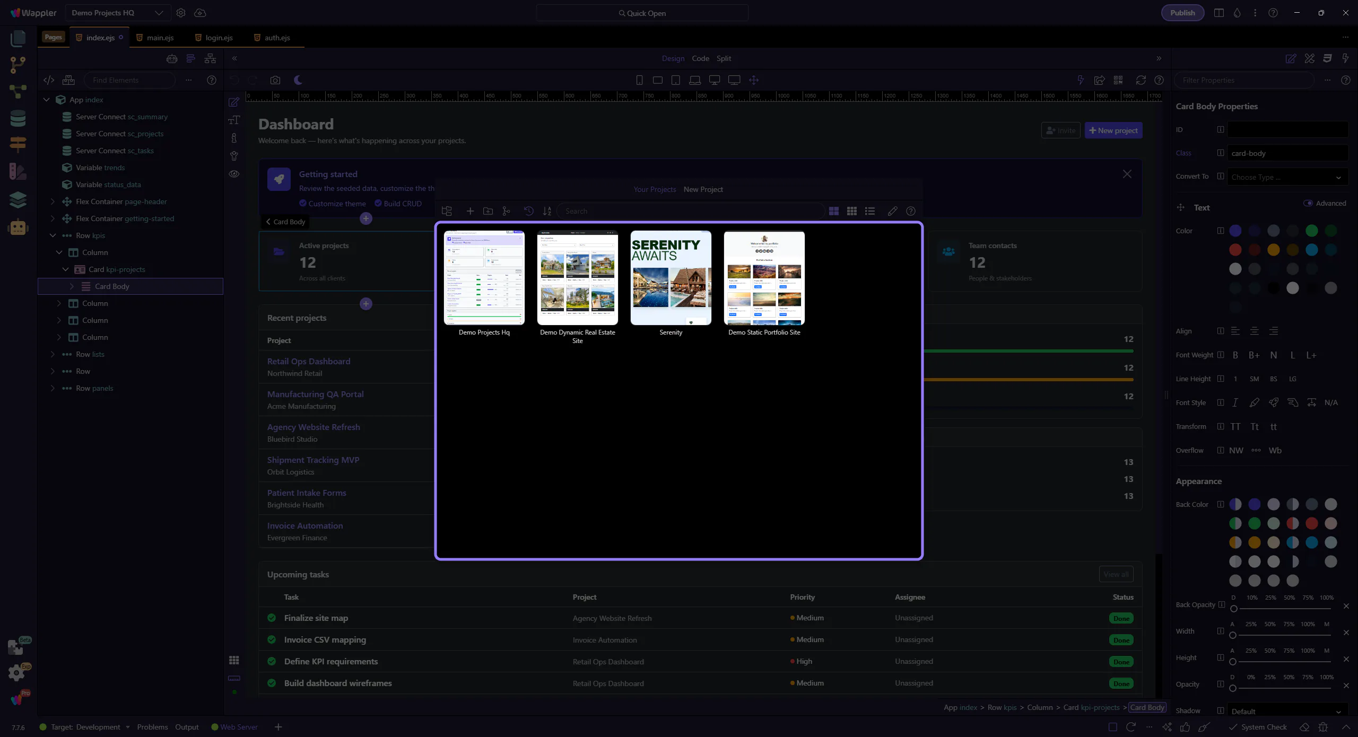Toggle the Web Server status indicator
This screenshot has height=737, width=1358.
[x=234, y=727]
